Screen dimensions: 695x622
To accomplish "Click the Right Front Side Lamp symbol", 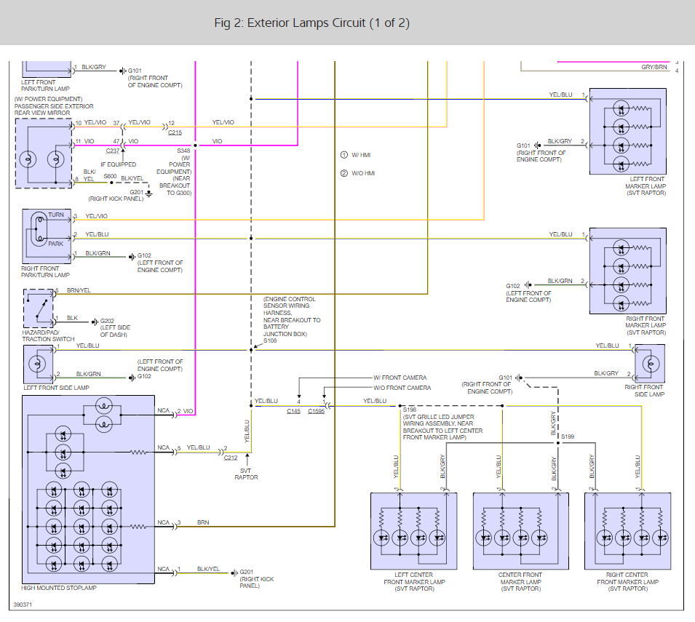I will pos(650,364).
